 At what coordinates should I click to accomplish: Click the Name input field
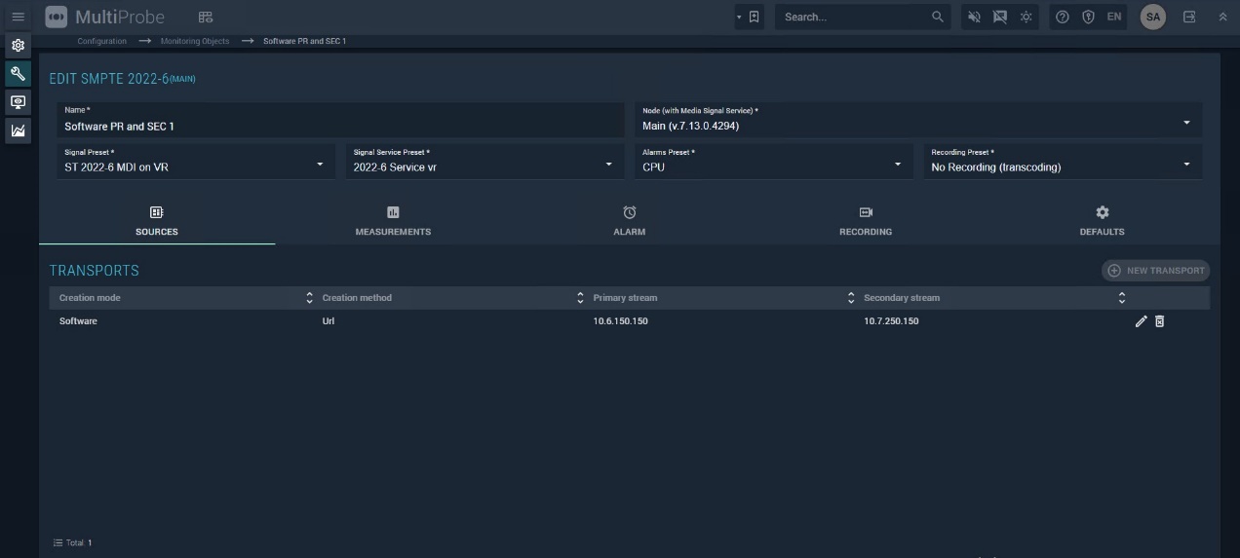click(341, 126)
